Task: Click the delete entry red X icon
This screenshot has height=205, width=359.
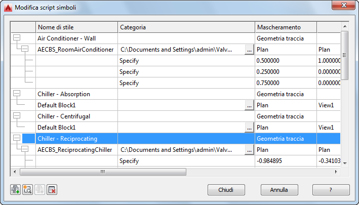Action: click(52, 190)
